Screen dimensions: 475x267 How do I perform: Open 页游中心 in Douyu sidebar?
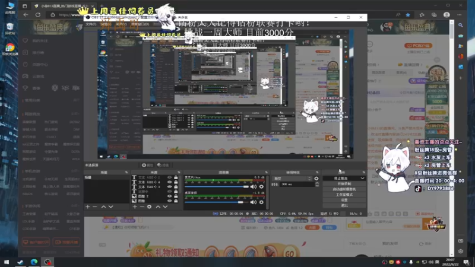pyautogui.click(x=40, y=65)
